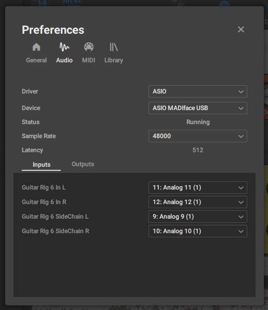Click the Guitar Rig 6 In L label
Image resolution: width=268 pixels, height=310 pixels.
[x=44, y=187]
